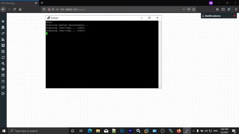Reload the current page
Screen dimensions: 239x134
point(15,9)
